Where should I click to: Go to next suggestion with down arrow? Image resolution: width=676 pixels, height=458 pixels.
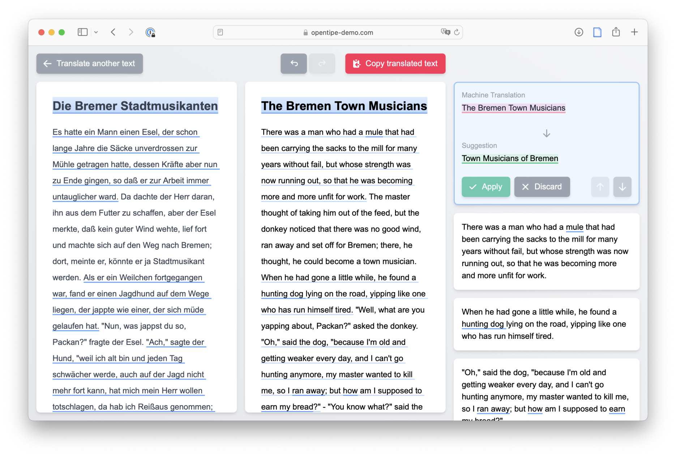click(x=622, y=187)
